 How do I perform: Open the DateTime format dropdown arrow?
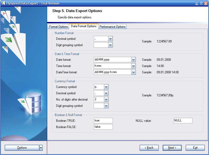coord(133,72)
